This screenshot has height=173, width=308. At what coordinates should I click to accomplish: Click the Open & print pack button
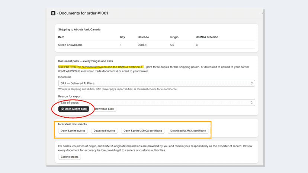(74, 109)
